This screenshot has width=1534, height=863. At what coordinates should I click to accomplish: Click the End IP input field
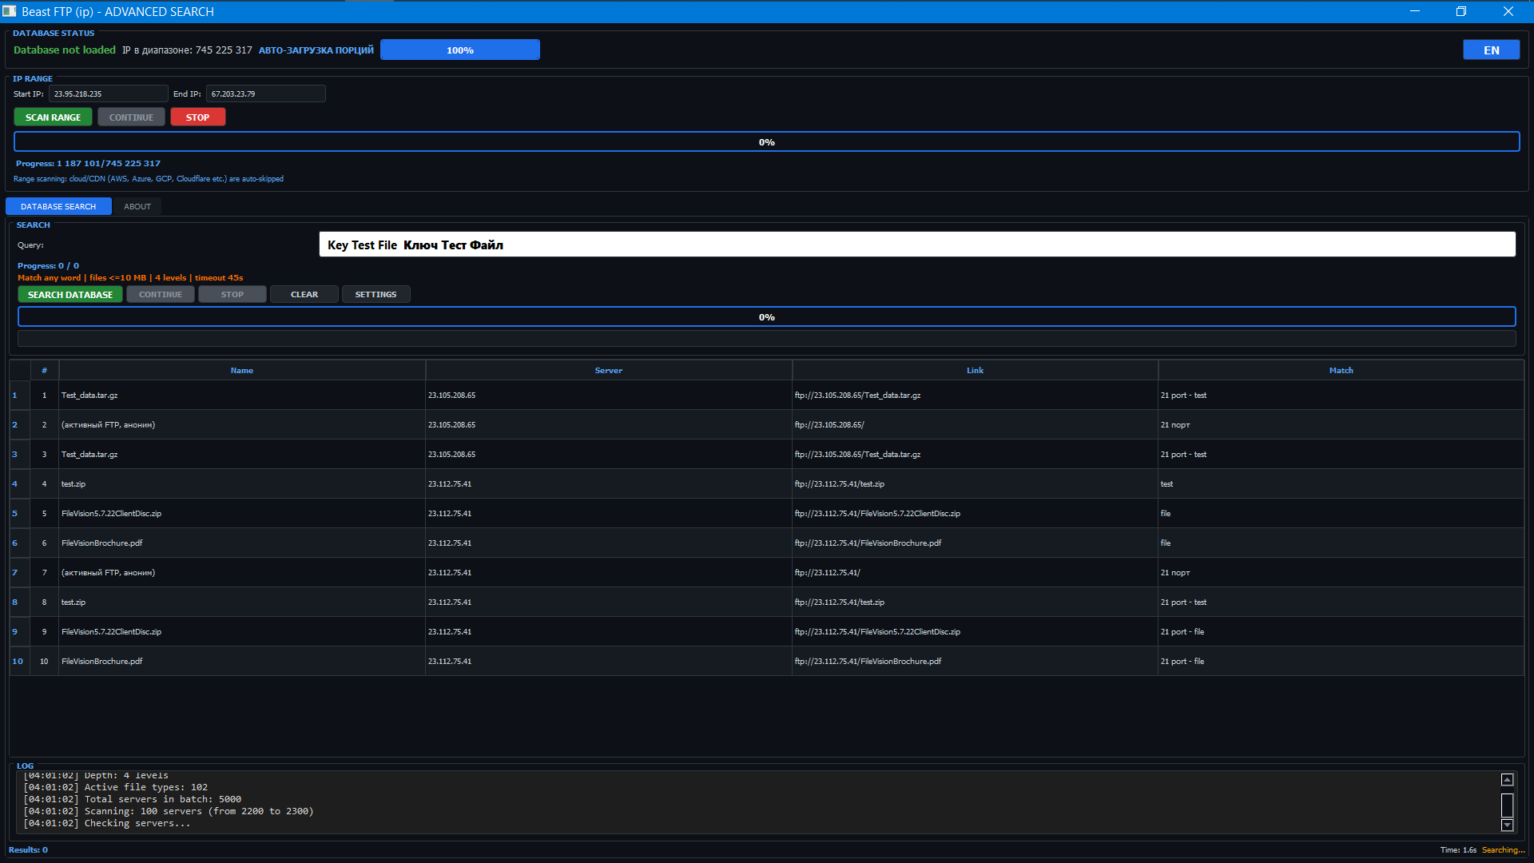[266, 93]
